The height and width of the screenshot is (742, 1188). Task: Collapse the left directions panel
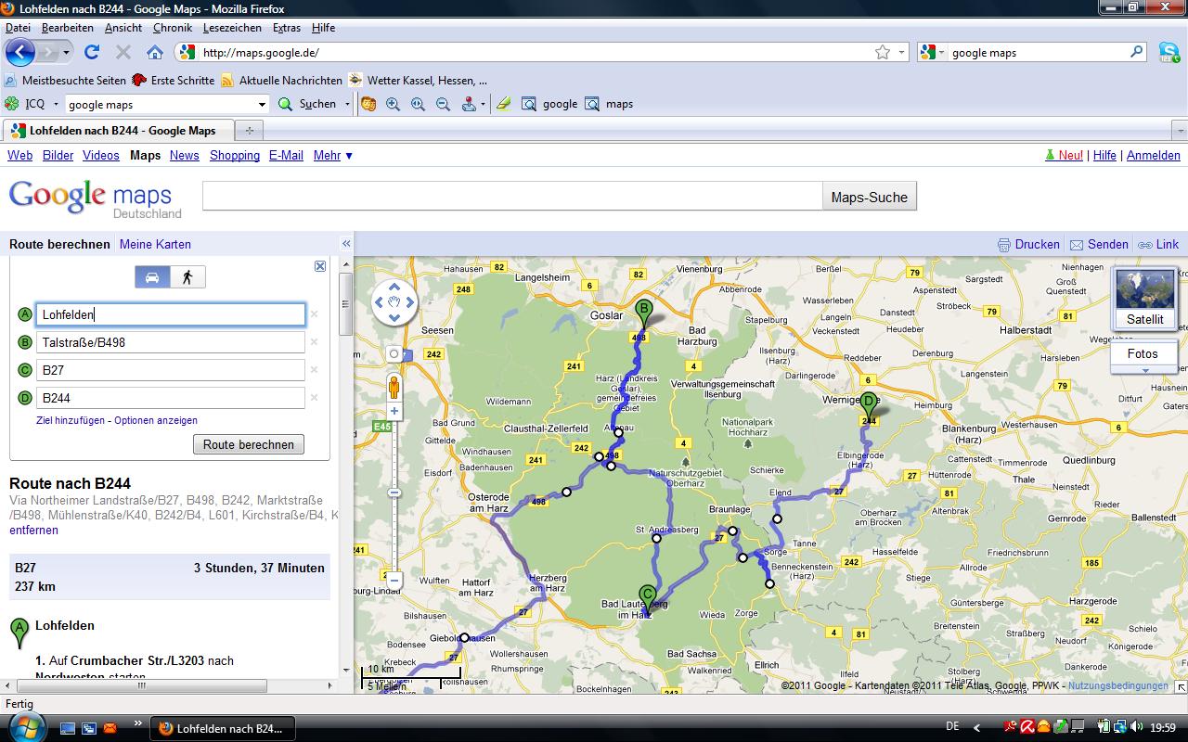[x=346, y=244]
